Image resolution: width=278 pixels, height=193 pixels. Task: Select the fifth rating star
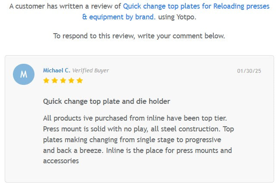80,81
